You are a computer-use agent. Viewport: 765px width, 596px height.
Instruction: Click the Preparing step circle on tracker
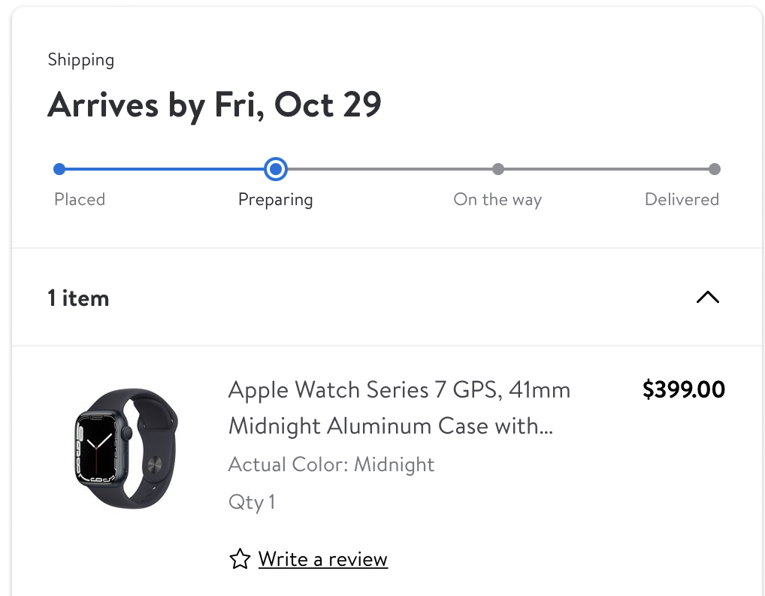tap(276, 169)
